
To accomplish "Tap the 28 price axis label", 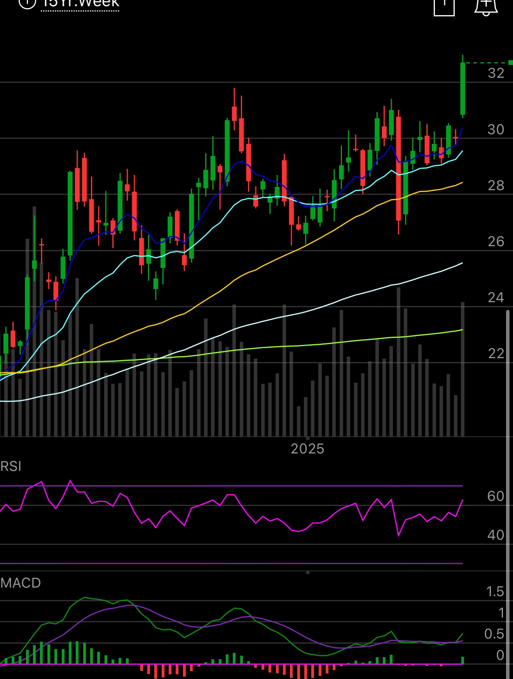I will [x=496, y=185].
